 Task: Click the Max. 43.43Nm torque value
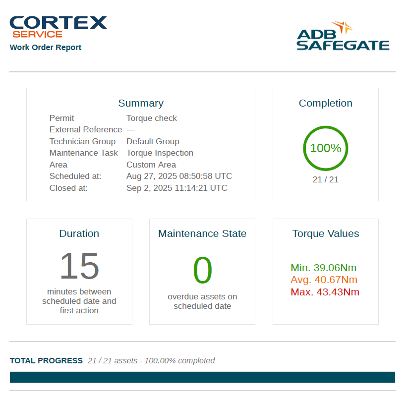click(325, 292)
